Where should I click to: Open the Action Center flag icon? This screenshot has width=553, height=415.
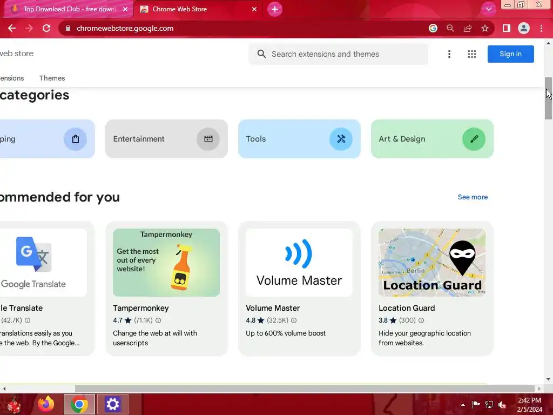pos(476,404)
